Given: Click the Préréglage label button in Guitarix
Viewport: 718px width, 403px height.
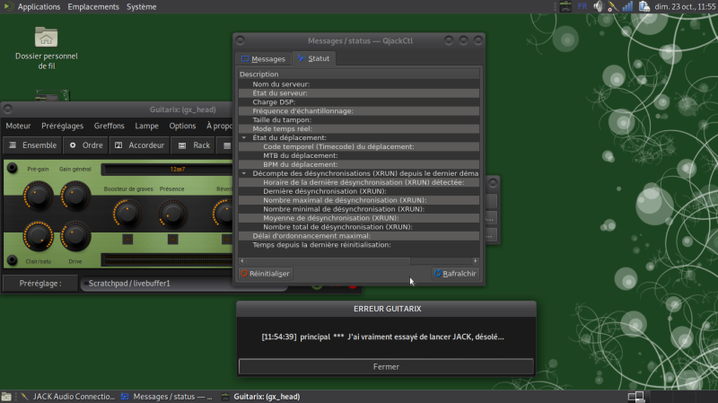Looking at the screenshot, I should pos(39,284).
